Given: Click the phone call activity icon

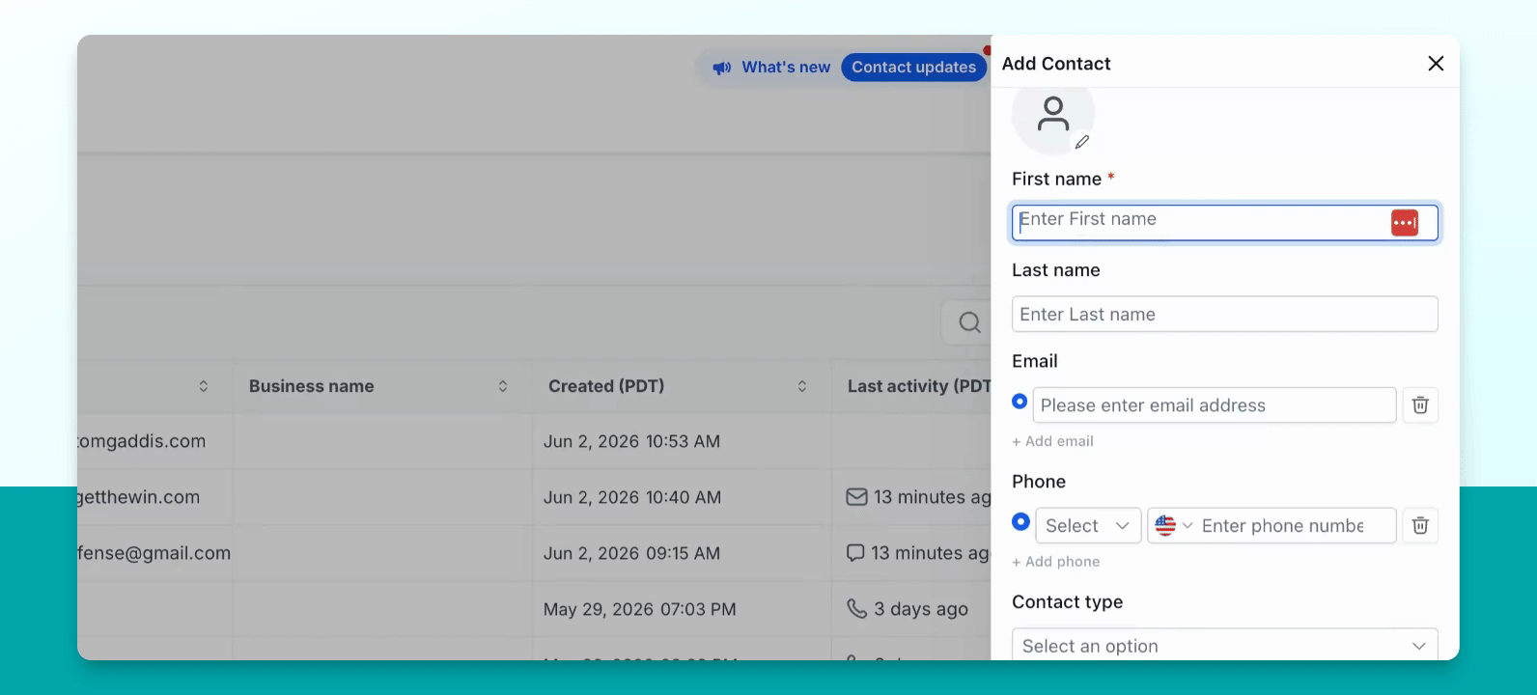Looking at the screenshot, I should [856, 609].
